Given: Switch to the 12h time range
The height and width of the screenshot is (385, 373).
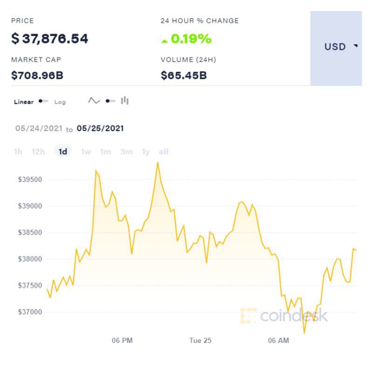Looking at the screenshot, I should [38, 151].
